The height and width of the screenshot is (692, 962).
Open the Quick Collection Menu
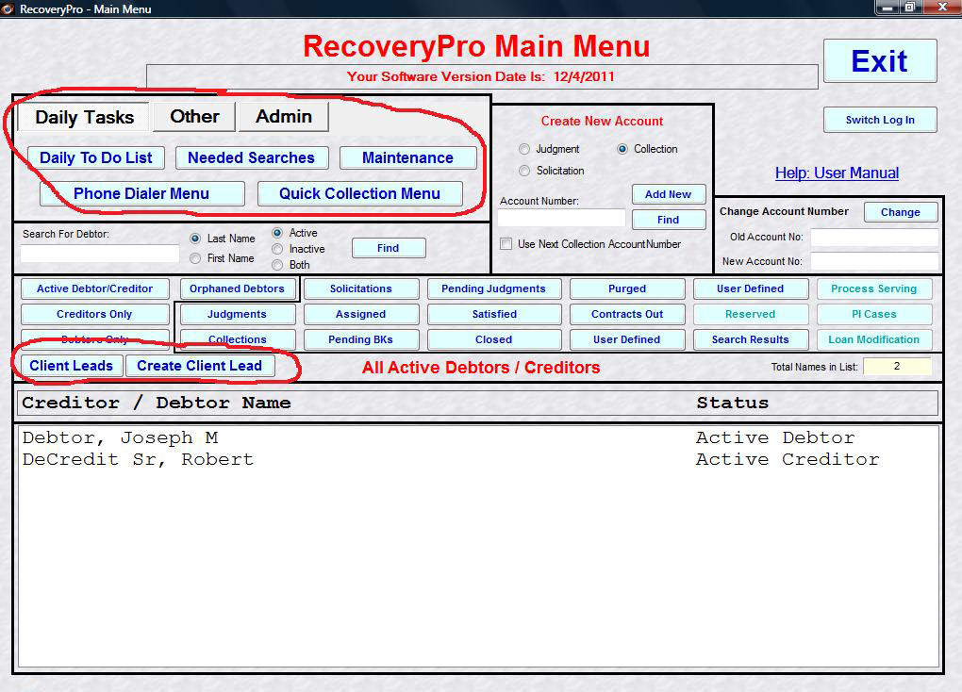[x=359, y=193]
